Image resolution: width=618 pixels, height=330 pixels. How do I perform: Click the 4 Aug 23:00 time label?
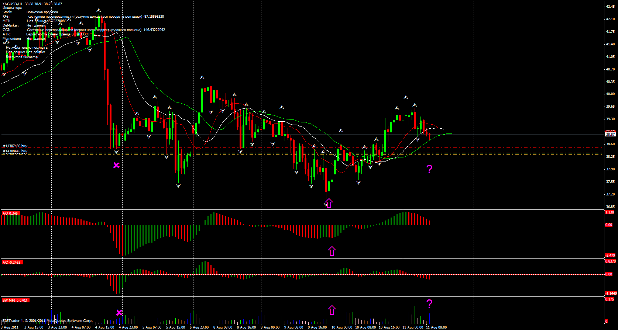[x=128, y=327]
